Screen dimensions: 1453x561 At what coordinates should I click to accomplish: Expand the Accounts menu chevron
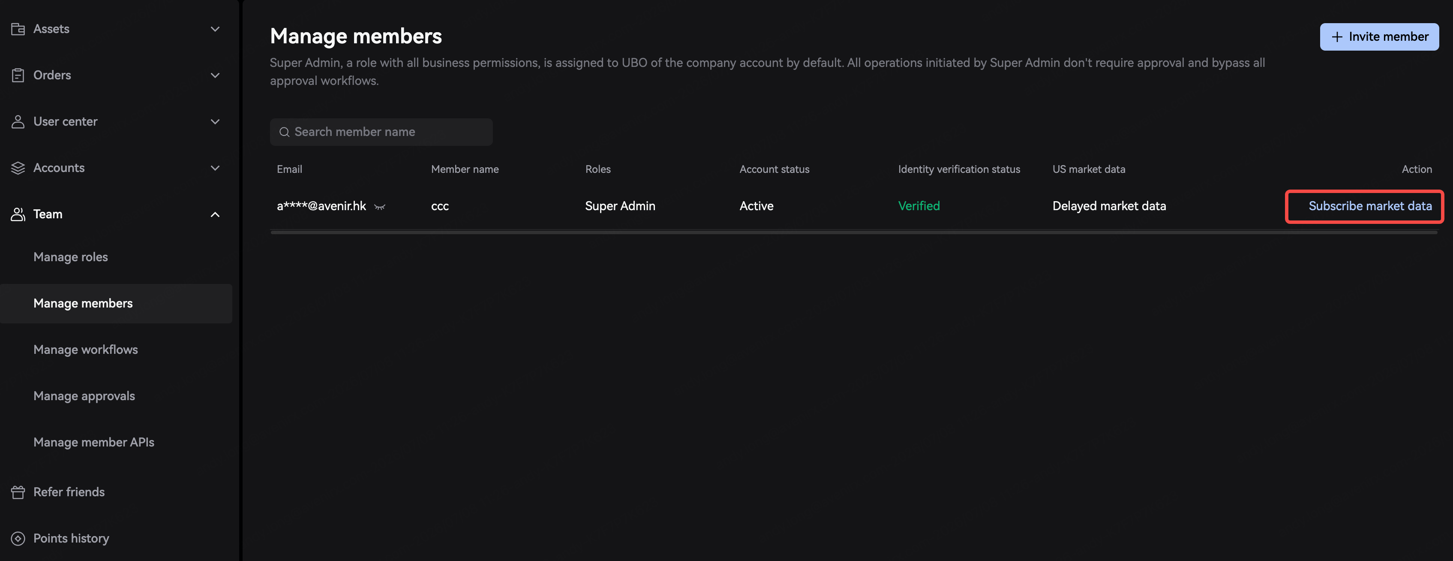(x=215, y=168)
